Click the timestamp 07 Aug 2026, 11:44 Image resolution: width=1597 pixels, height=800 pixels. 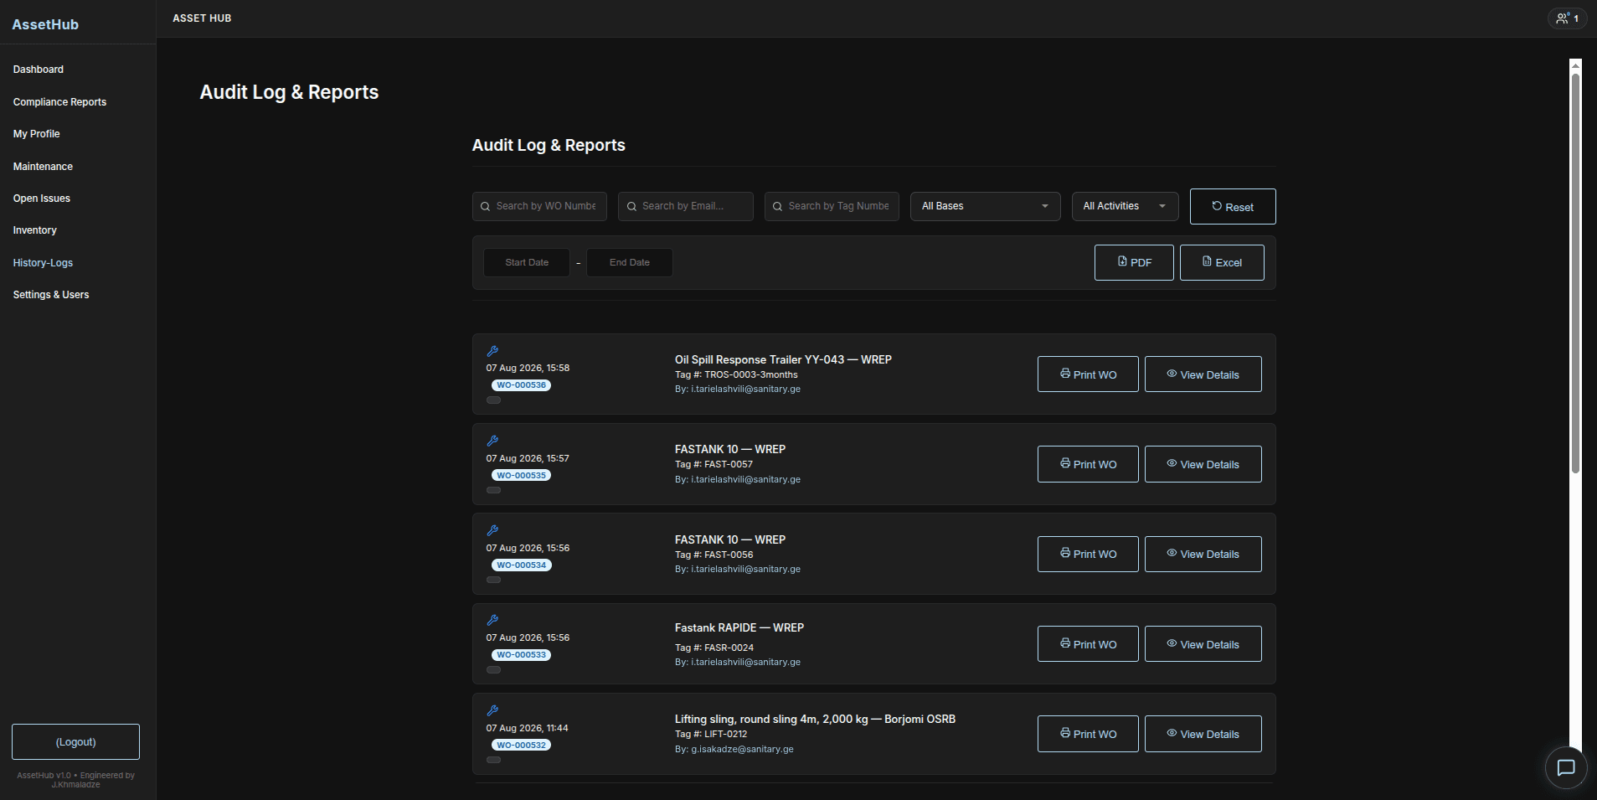527,728
